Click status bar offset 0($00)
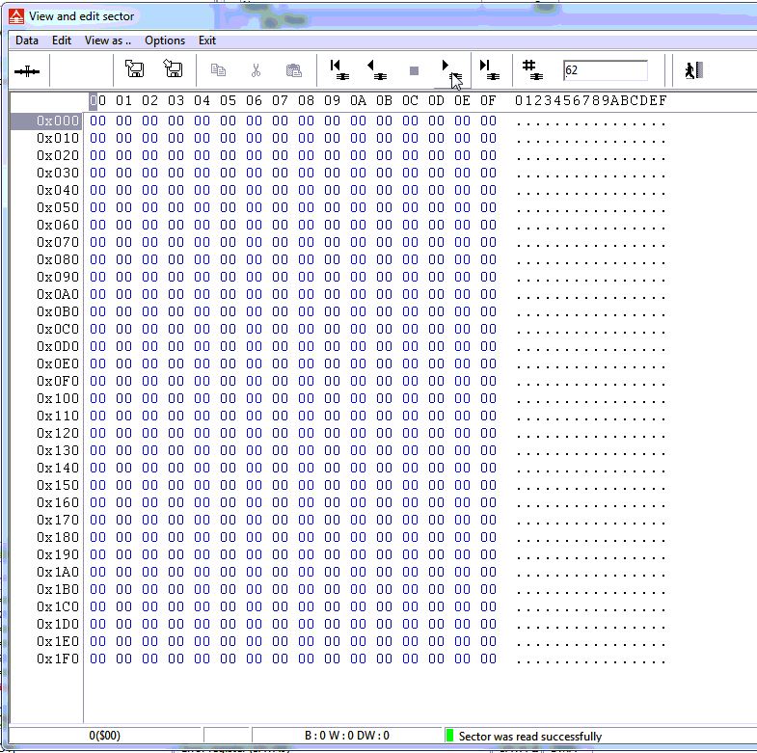Image resolution: width=757 pixels, height=753 pixels. pyautogui.click(x=105, y=736)
